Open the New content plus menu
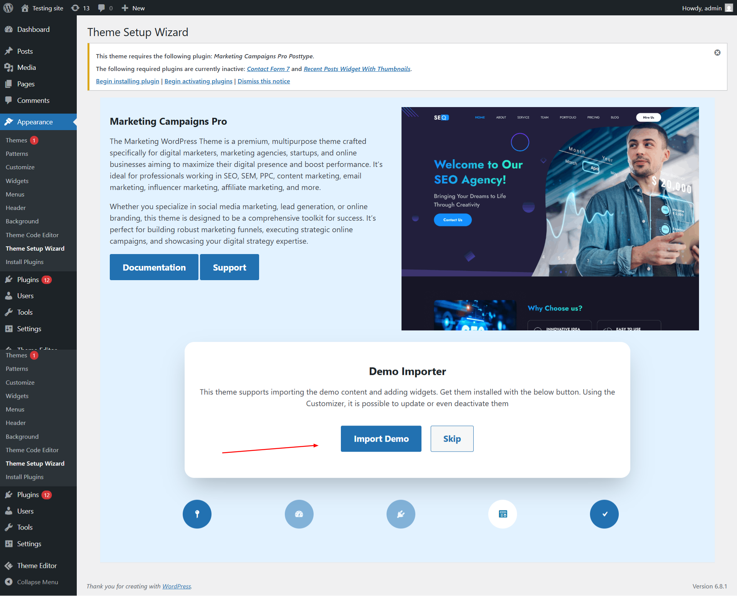Image resolution: width=737 pixels, height=596 pixels. [x=133, y=8]
